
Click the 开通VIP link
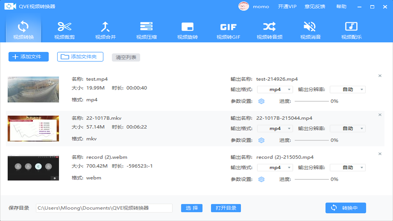pyautogui.click(x=287, y=6)
